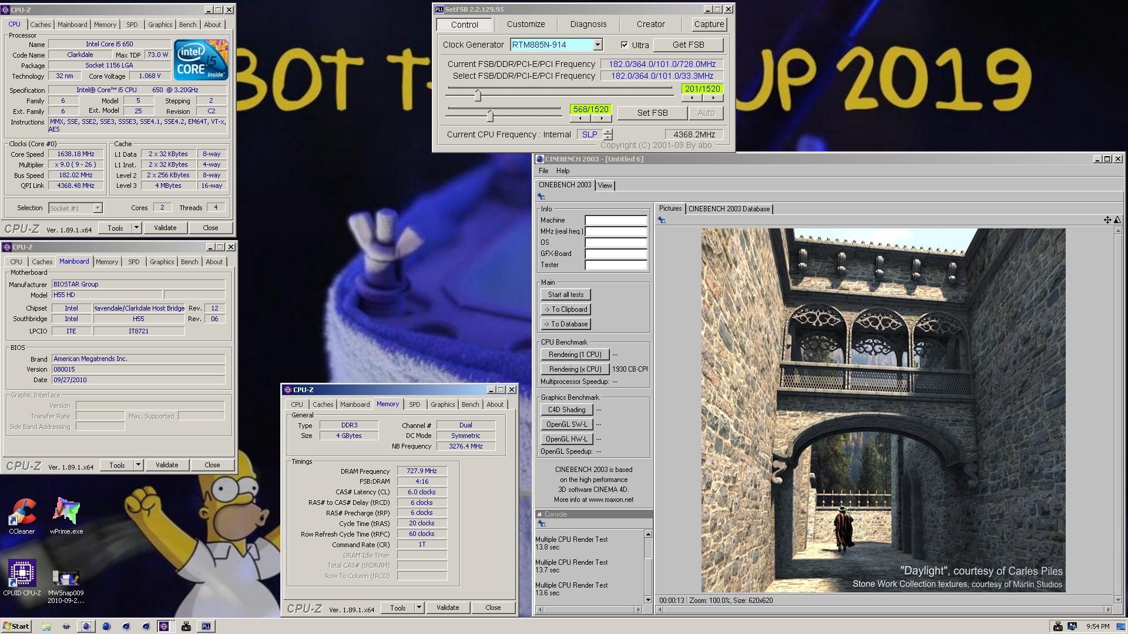Expand Tools dropdown arrow in CPU-Z Mainboard window
Screen dimensions: 1128x634
click(138, 465)
